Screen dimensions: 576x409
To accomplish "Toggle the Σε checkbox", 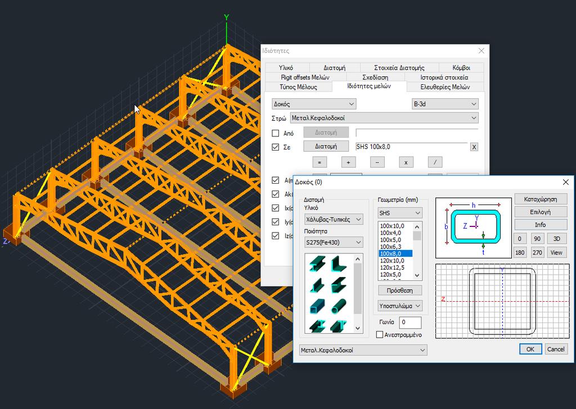I will click(276, 147).
